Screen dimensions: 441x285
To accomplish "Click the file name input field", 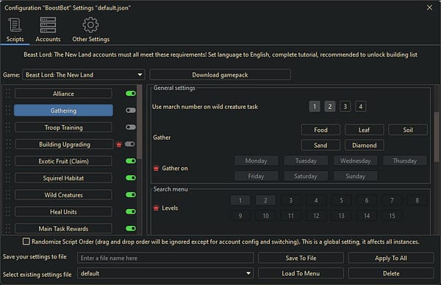I will tap(165, 258).
